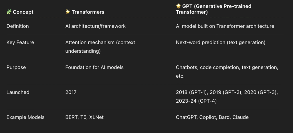Click the AI model built on Transformer cell
This screenshot has width=293, height=133.
(x=225, y=26)
